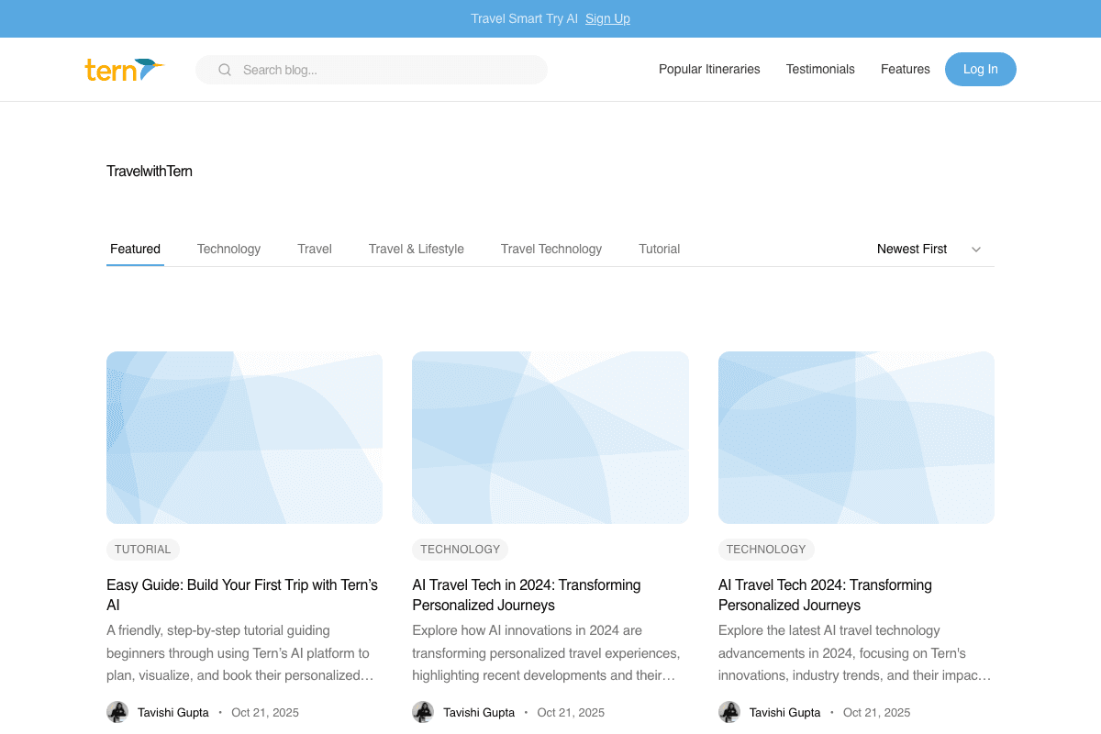Open the Travel & Lifestyle tab
The image size is (1101, 734).
pos(416,249)
